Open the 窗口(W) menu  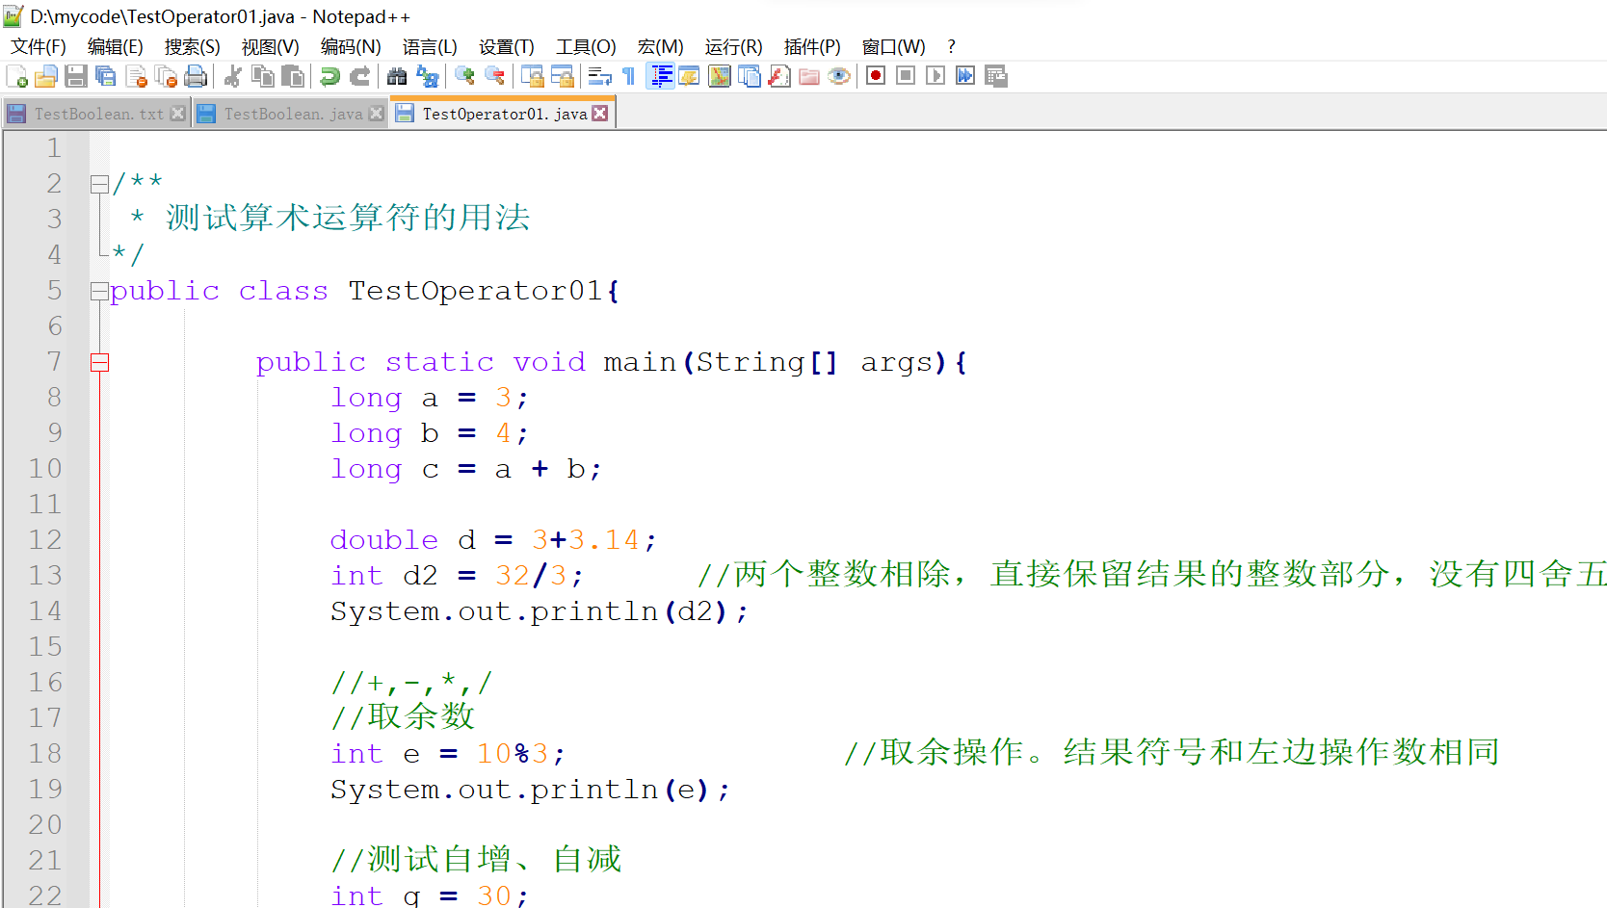tap(893, 46)
